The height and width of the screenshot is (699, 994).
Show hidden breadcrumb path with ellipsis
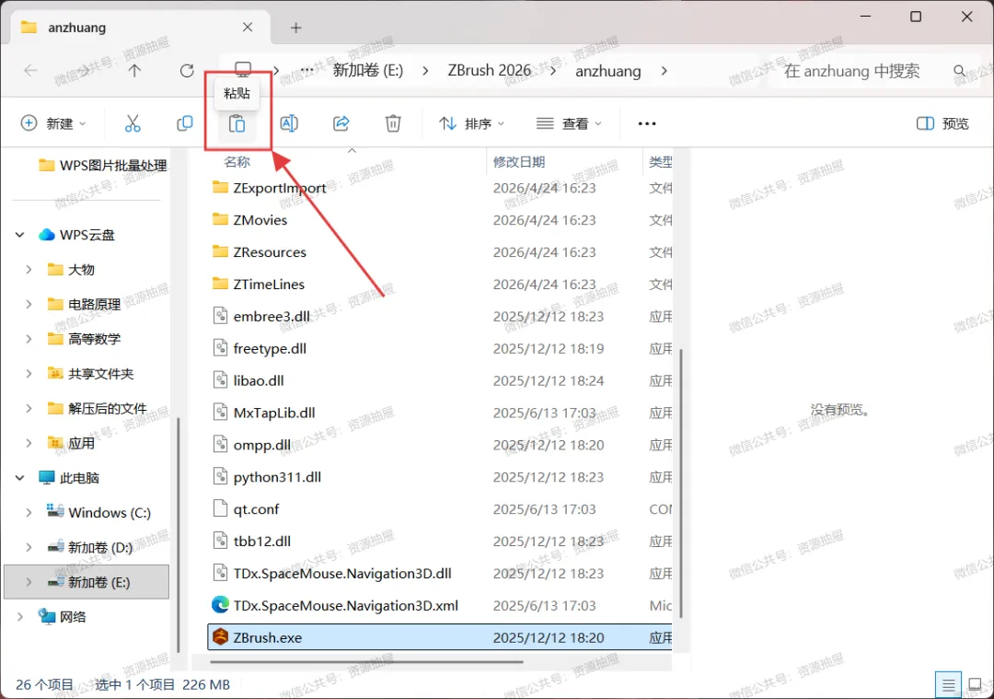click(306, 70)
